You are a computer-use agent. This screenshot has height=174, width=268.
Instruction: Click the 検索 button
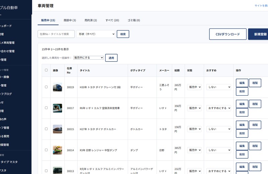point(123,34)
